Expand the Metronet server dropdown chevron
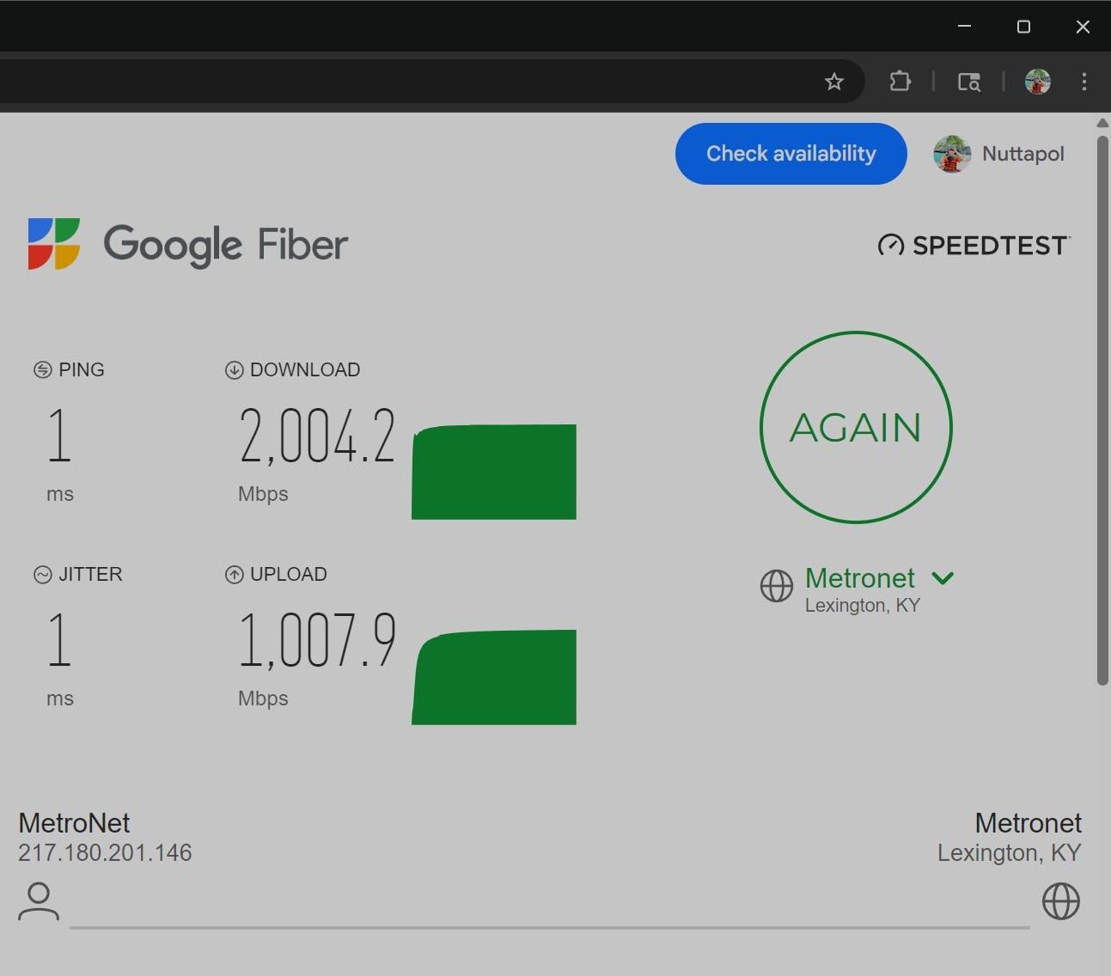The height and width of the screenshot is (976, 1111). (943, 578)
